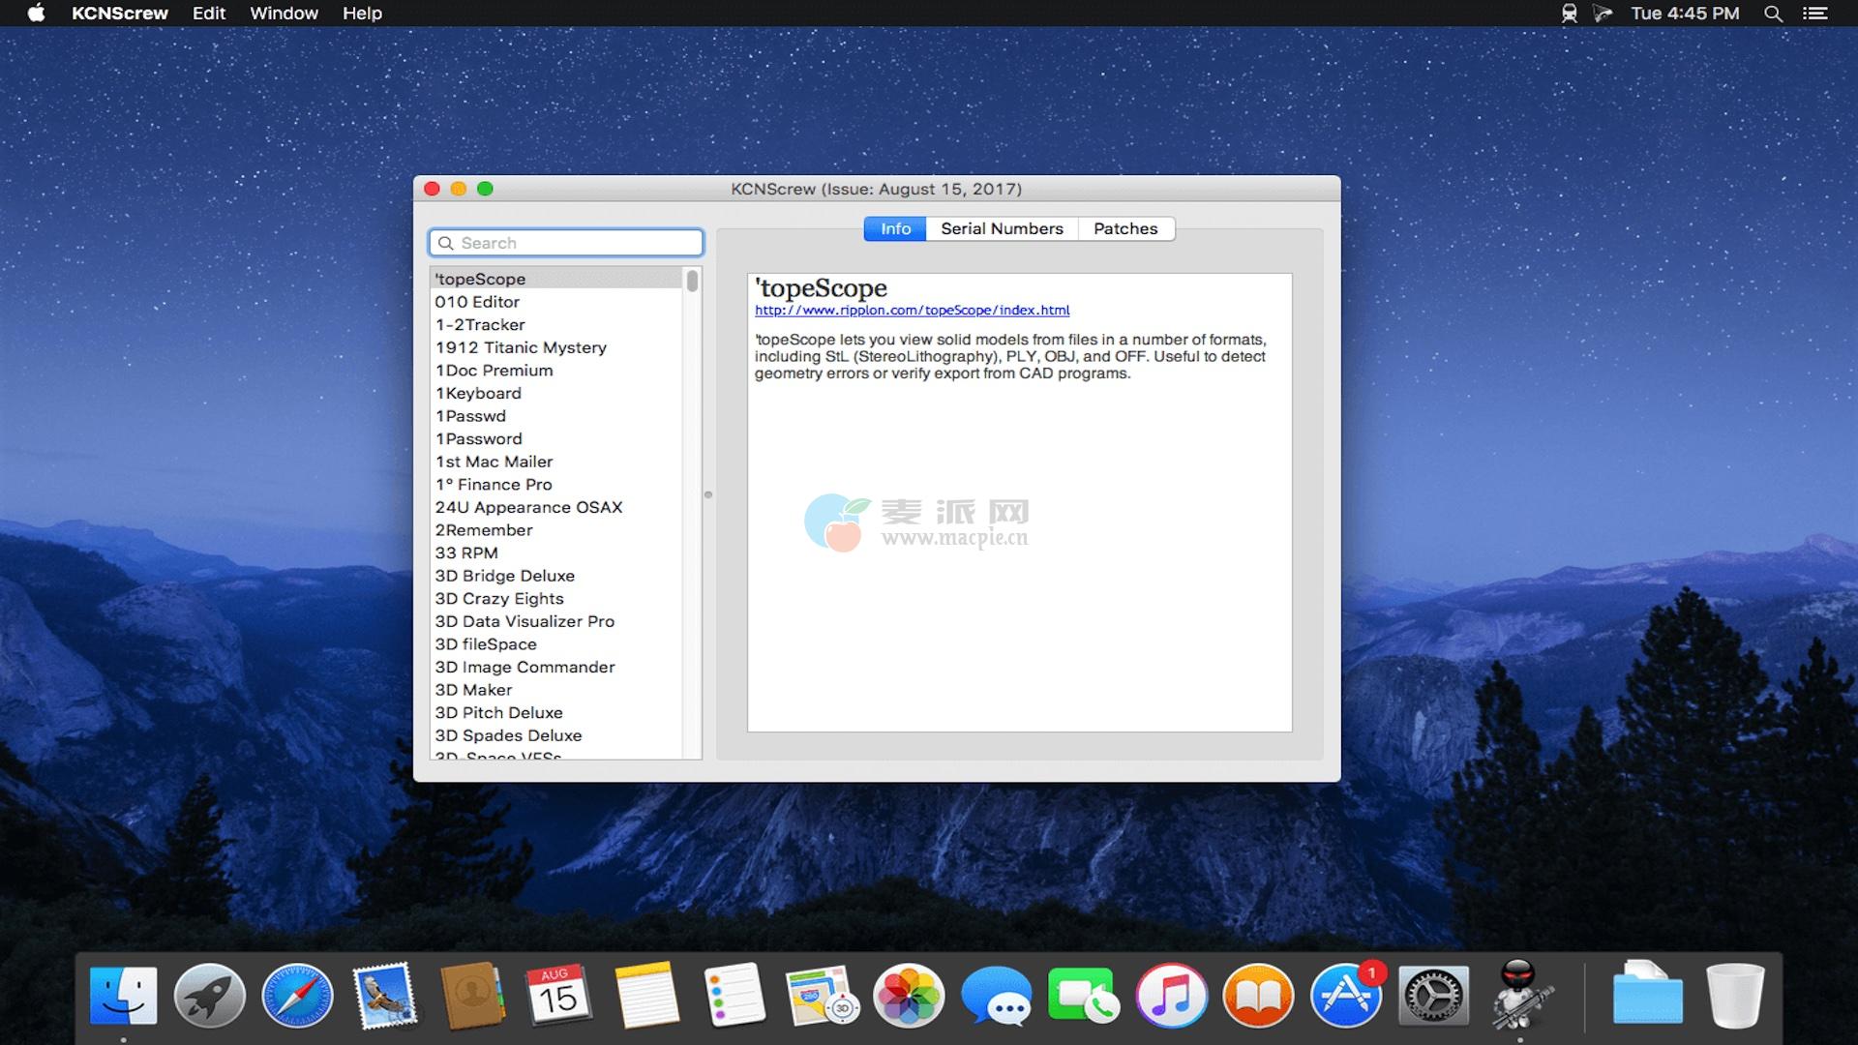This screenshot has height=1045, width=1858.
Task: Open iTunes music icon in dock
Action: (x=1171, y=996)
